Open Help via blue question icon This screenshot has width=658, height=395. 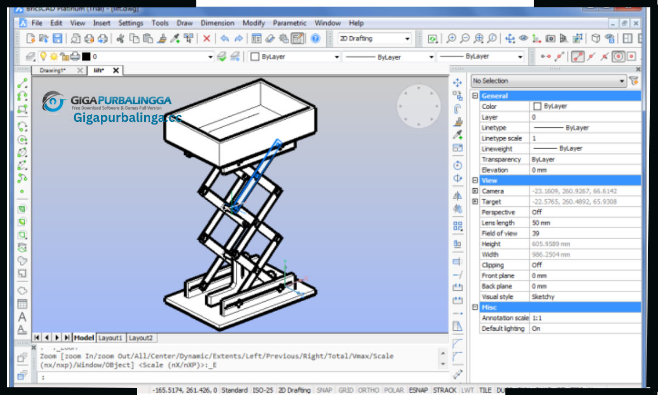click(x=315, y=38)
